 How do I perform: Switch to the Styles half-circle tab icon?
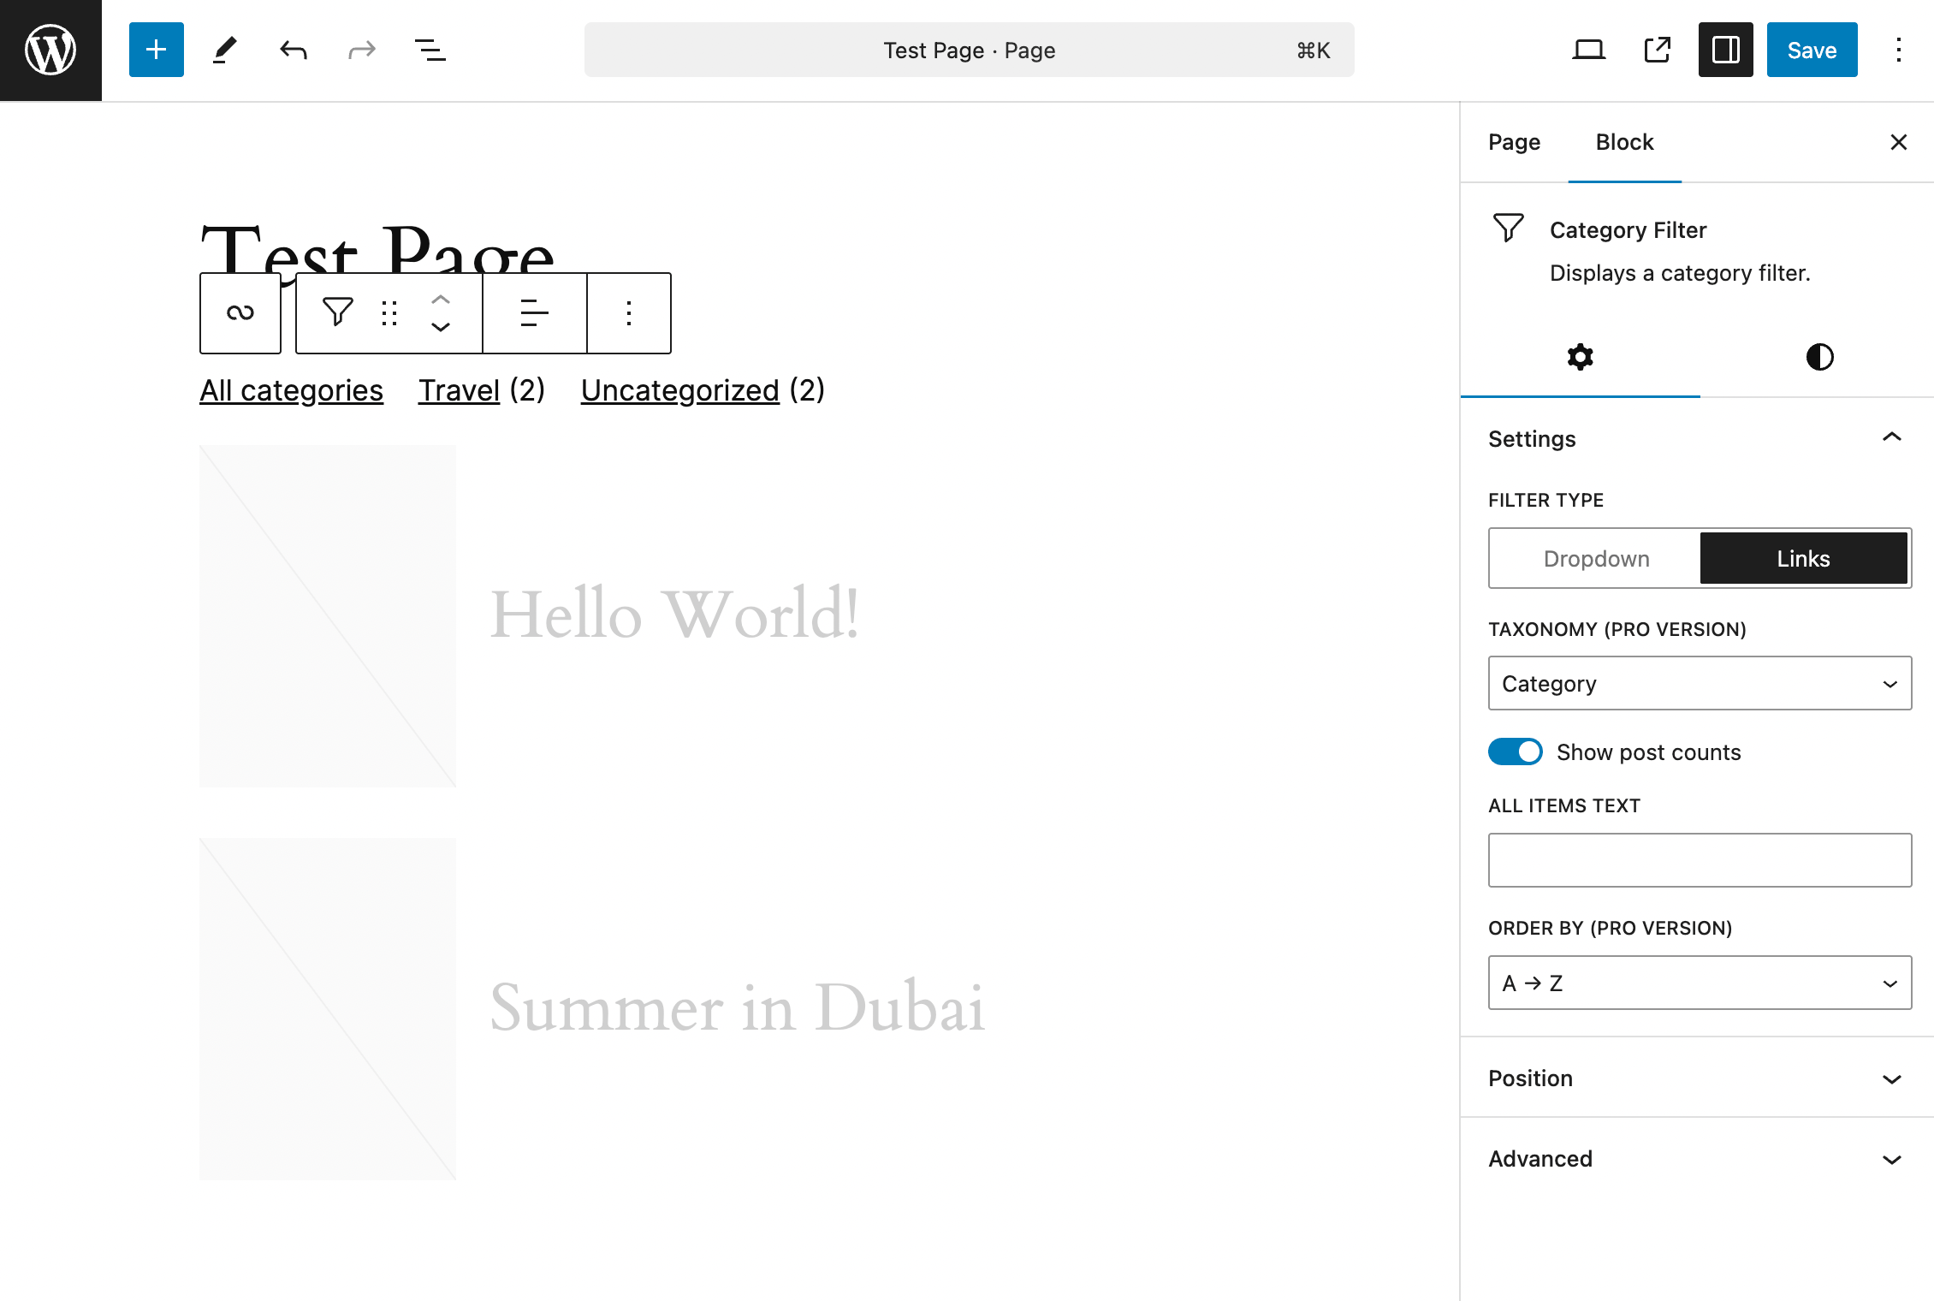click(1819, 357)
